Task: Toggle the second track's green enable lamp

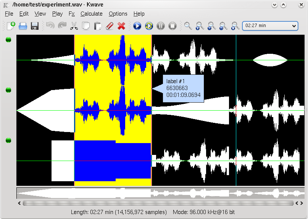Action: click(x=8, y=90)
